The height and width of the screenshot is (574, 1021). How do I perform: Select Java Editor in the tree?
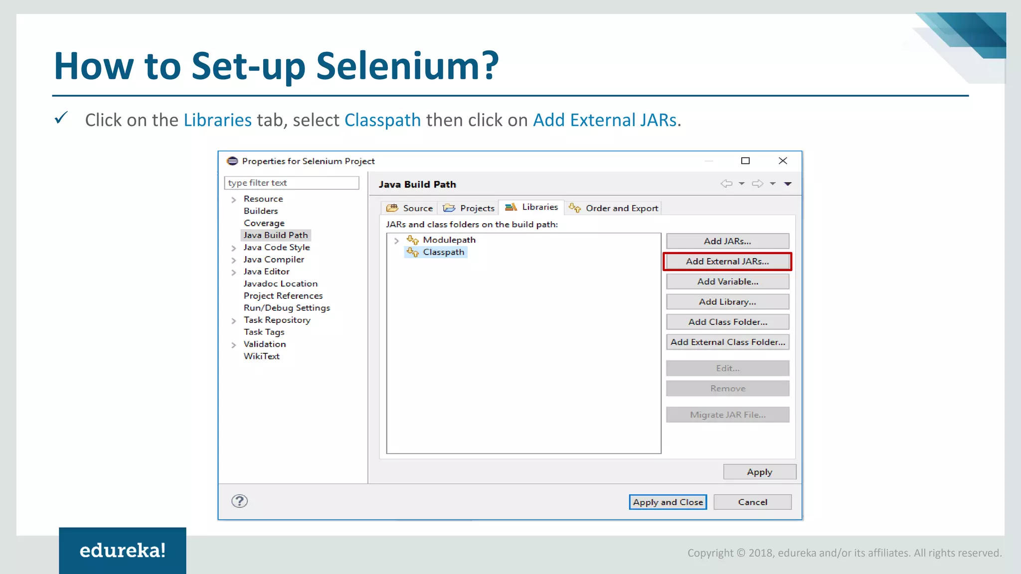tap(266, 272)
